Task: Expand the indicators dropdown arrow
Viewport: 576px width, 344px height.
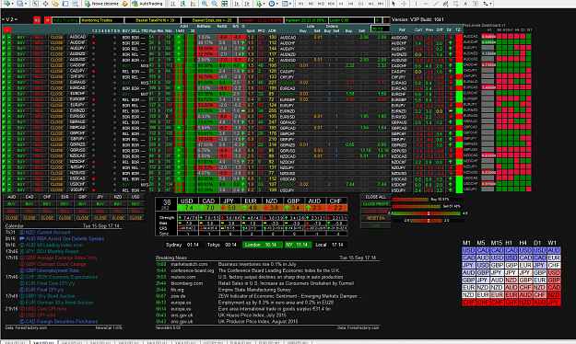Action: (264, 4)
